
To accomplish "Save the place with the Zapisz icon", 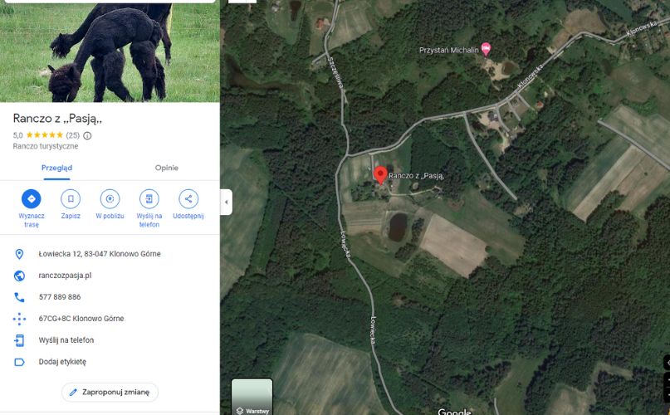I will click(71, 198).
